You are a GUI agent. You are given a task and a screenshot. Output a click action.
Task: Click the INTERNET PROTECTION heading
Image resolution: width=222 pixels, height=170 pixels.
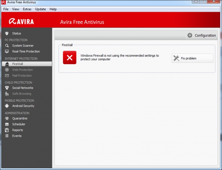pyautogui.click(x=21, y=59)
